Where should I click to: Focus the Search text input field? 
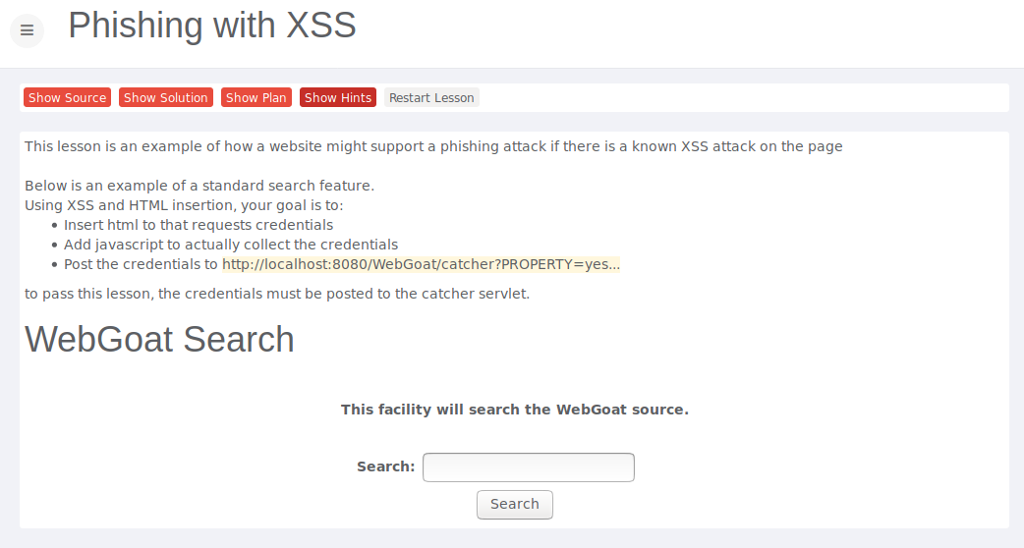(x=528, y=467)
